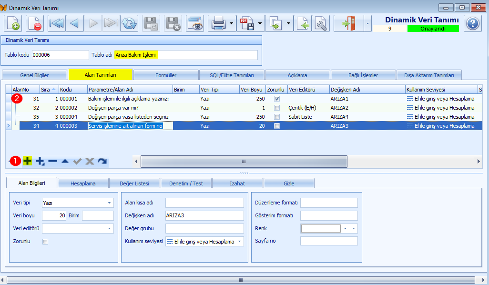Image resolution: width=489 pixels, height=285 pixels.
Task: Click the copy documents icon with green arrow
Action: coord(275,23)
